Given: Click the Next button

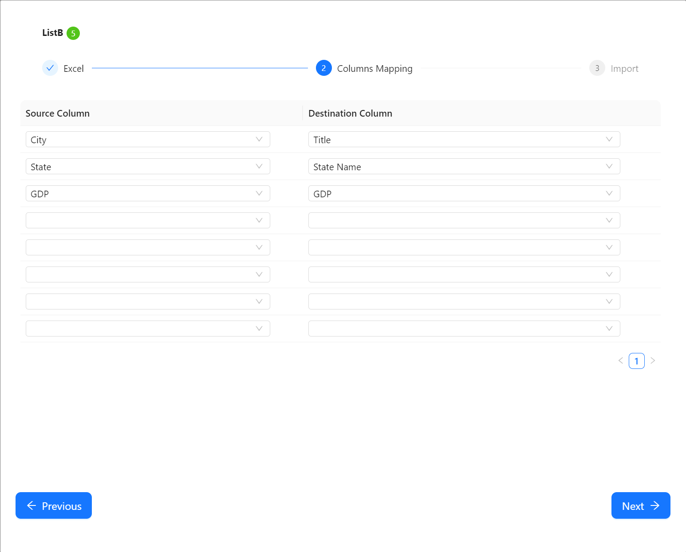Looking at the screenshot, I should coord(640,505).
